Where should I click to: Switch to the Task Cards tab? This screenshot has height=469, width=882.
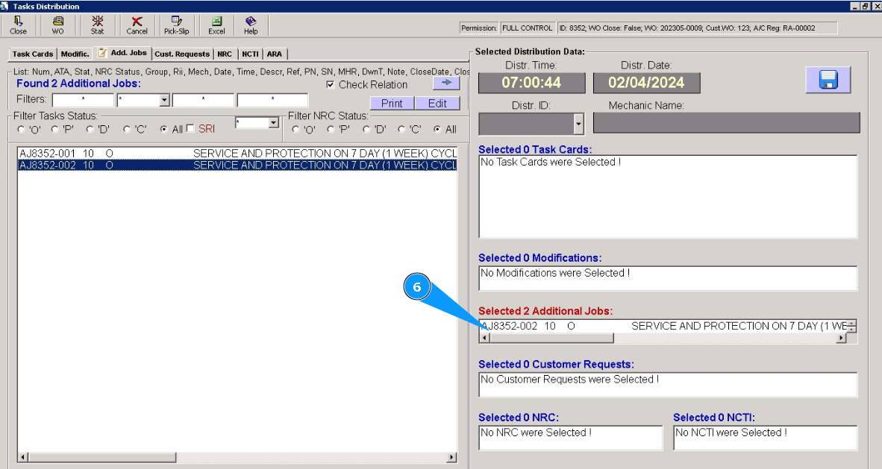coord(33,54)
